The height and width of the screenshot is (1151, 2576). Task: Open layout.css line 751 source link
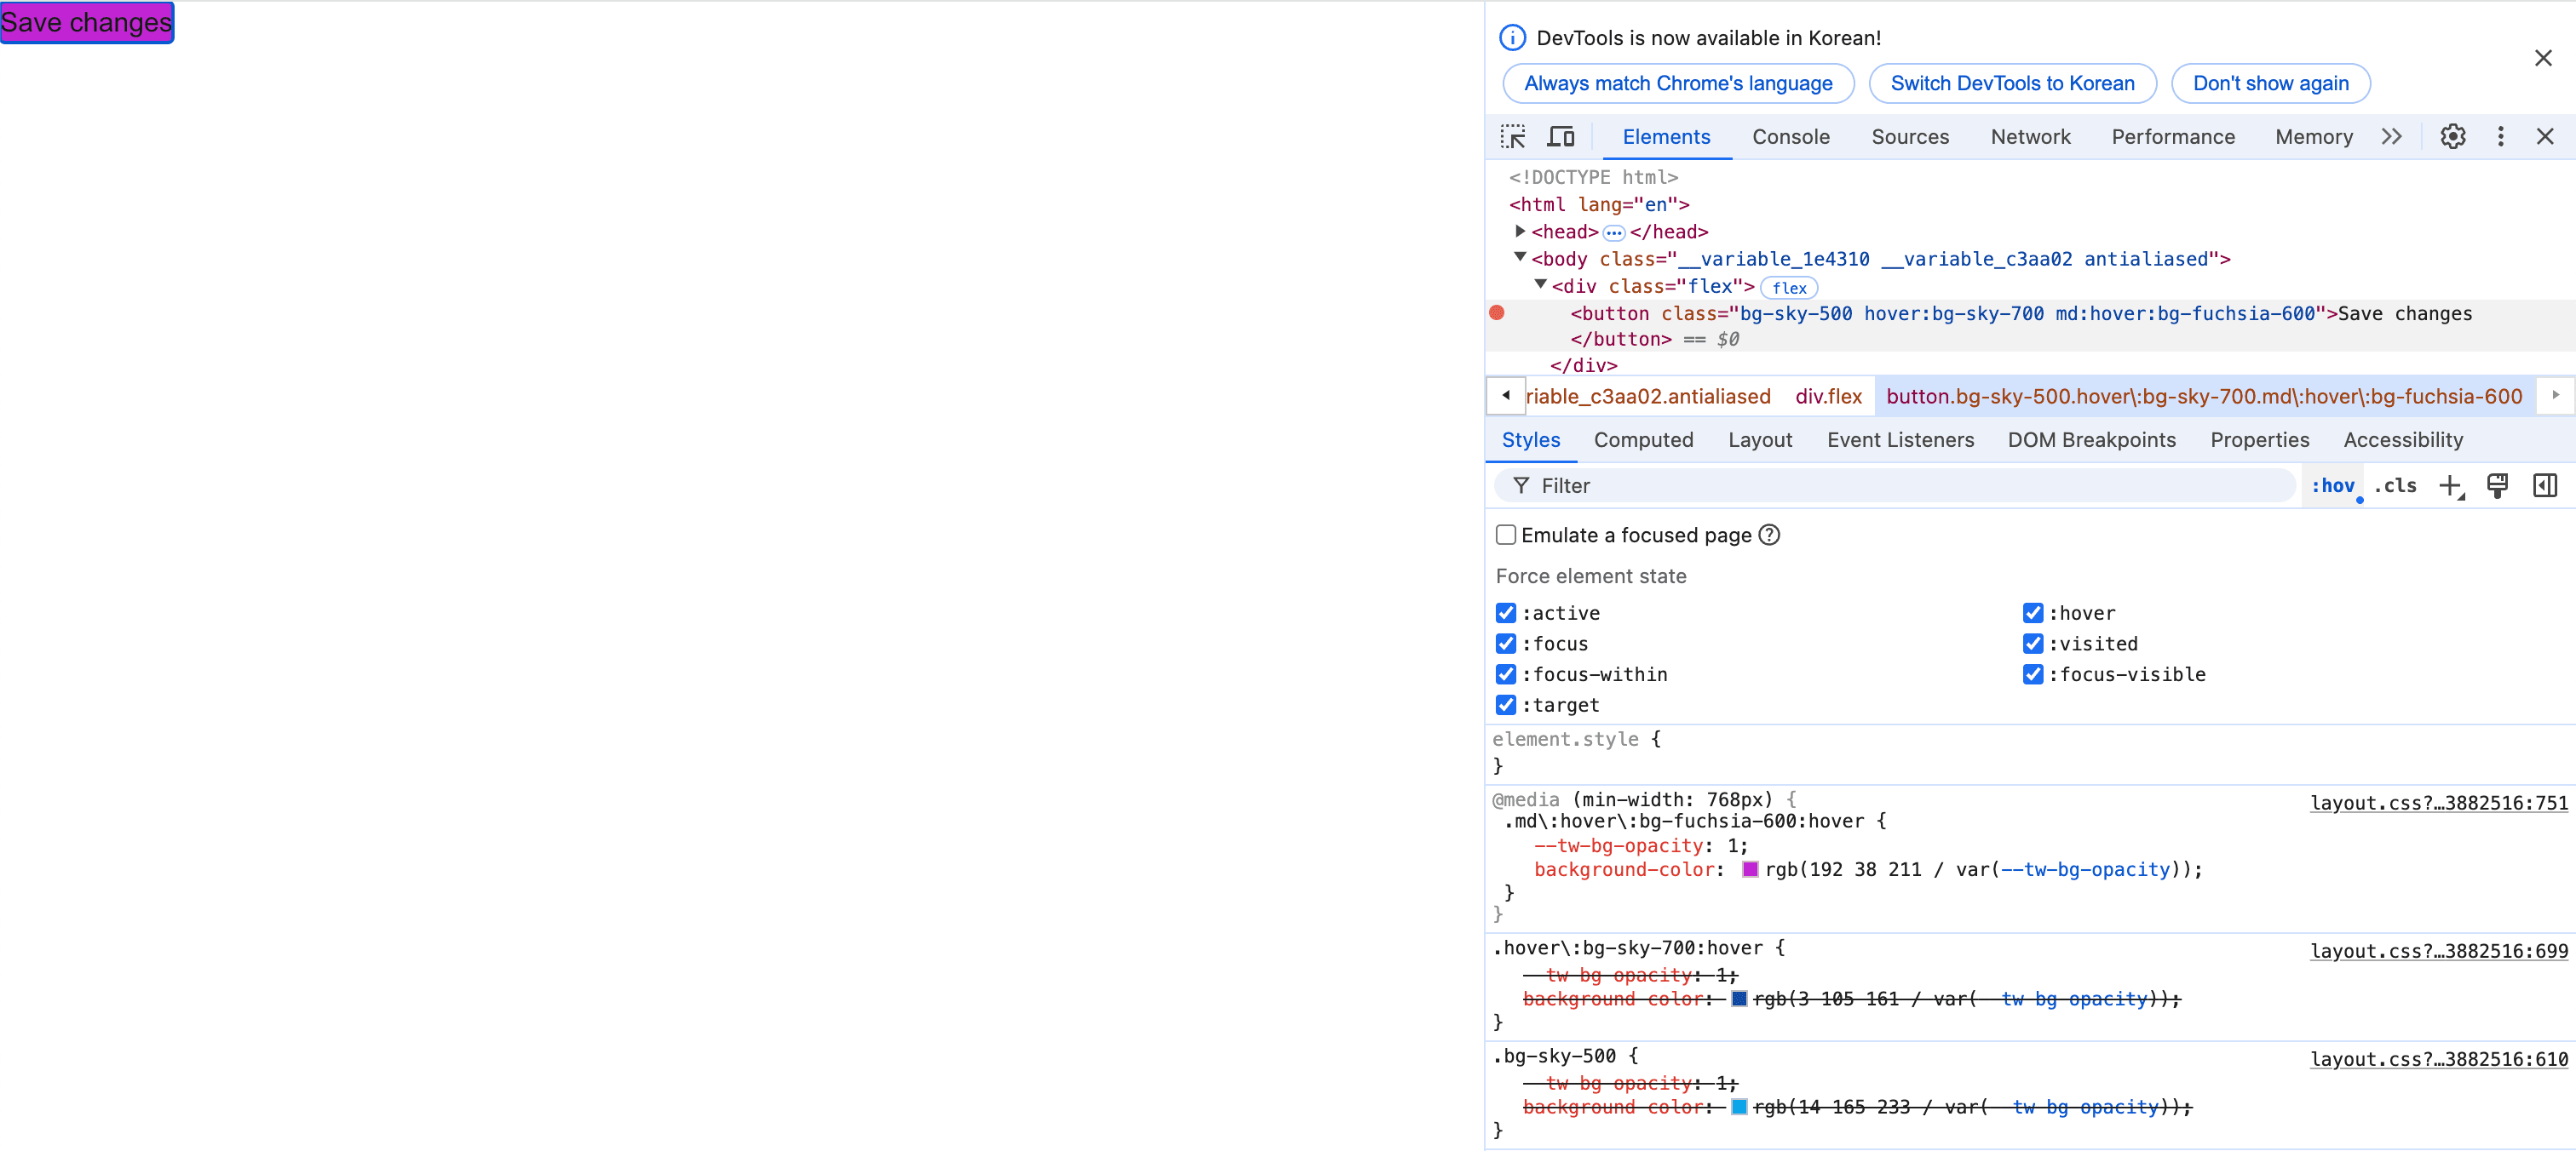2438,802
